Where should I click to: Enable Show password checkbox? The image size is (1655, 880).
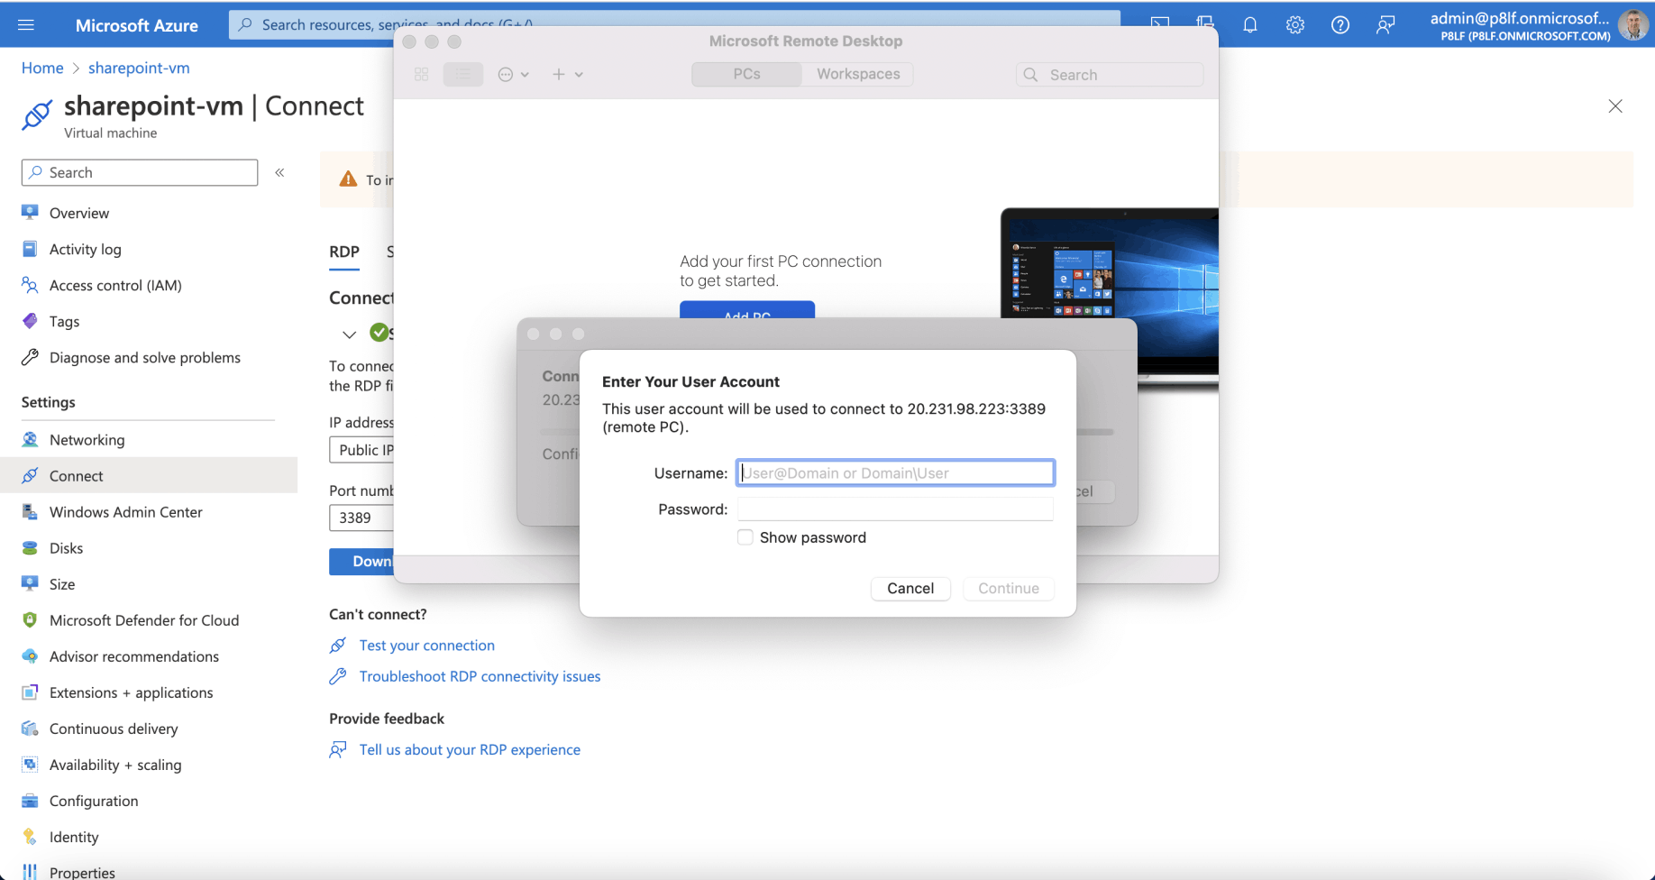[745, 537]
